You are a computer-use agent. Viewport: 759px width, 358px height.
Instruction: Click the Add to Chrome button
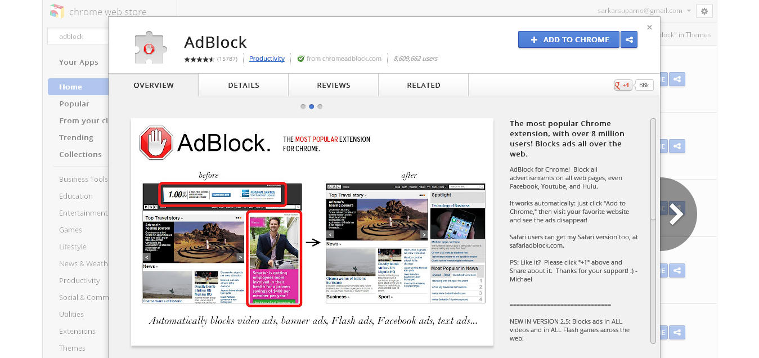pyautogui.click(x=569, y=40)
